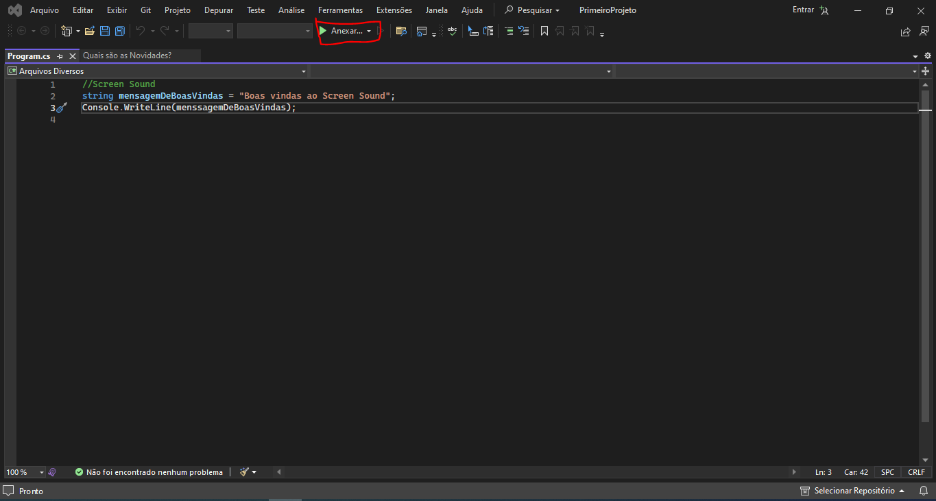The image size is (936, 501).
Task: Clear all bookmarks icon
Action: (x=590, y=31)
